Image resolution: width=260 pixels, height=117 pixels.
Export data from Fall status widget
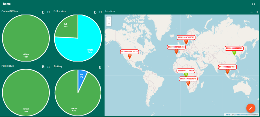pyautogui.click(x=43, y=67)
